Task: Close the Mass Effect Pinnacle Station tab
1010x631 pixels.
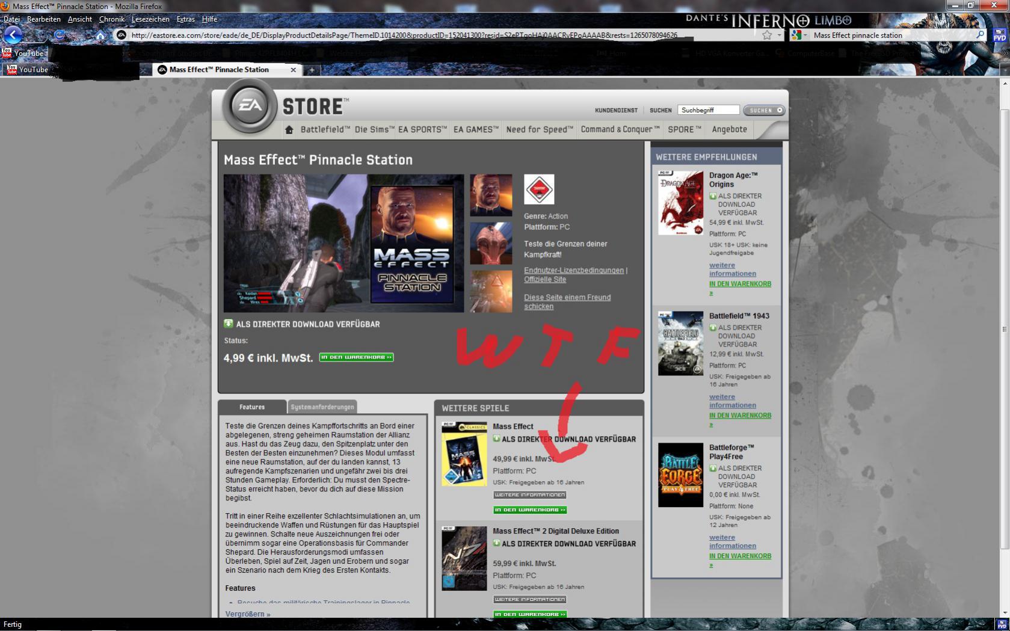Action: [x=293, y=70]
